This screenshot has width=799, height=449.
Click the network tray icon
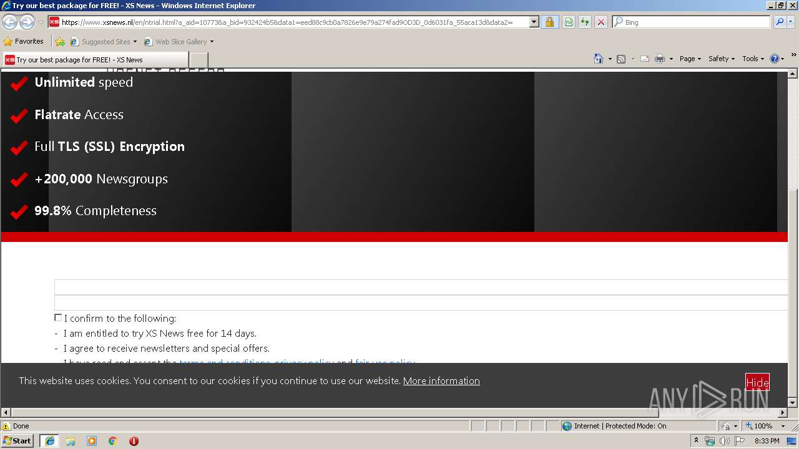[x=710, y=441]
